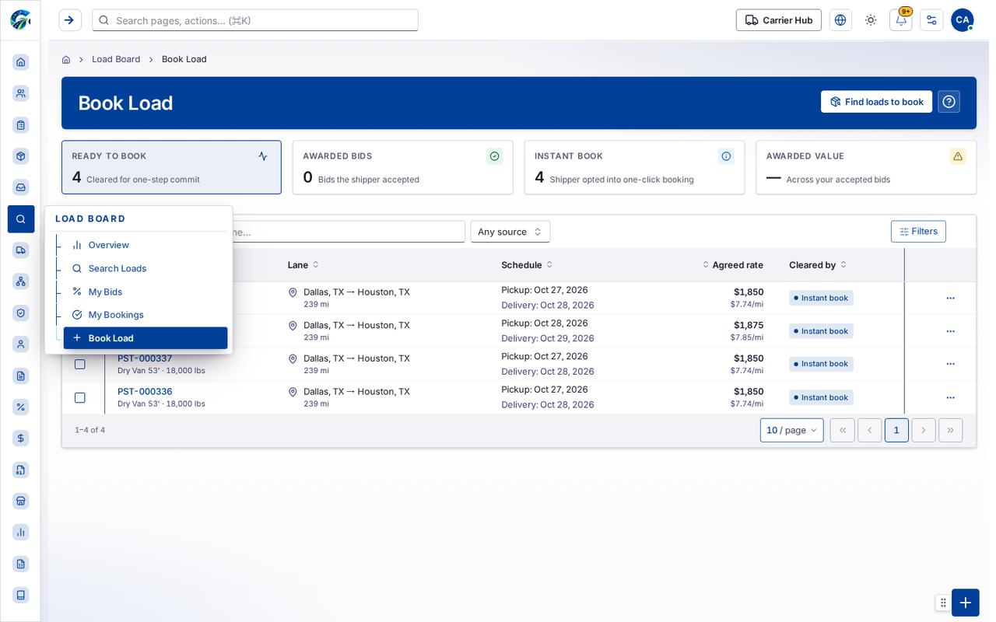Click the truck icon in the sidebar

coord(21,250)
